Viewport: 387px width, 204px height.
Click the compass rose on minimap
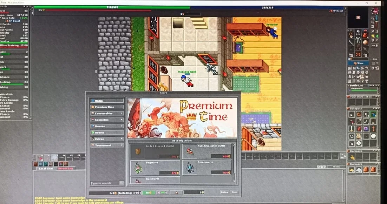[x=375, y=11]
